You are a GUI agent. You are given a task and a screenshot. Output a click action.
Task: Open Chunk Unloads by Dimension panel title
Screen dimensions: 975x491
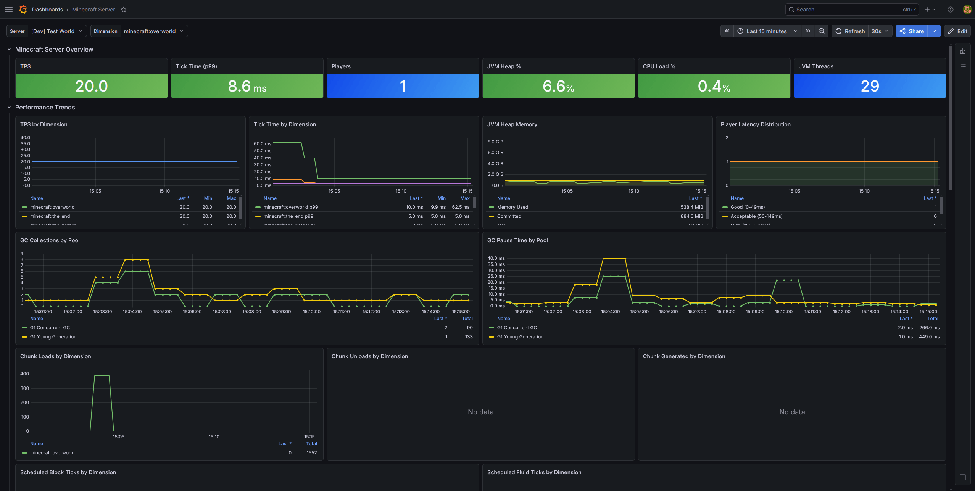point(370,356)
